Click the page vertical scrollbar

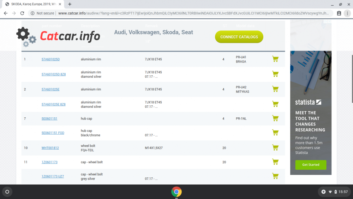click(x=352, y=79)
